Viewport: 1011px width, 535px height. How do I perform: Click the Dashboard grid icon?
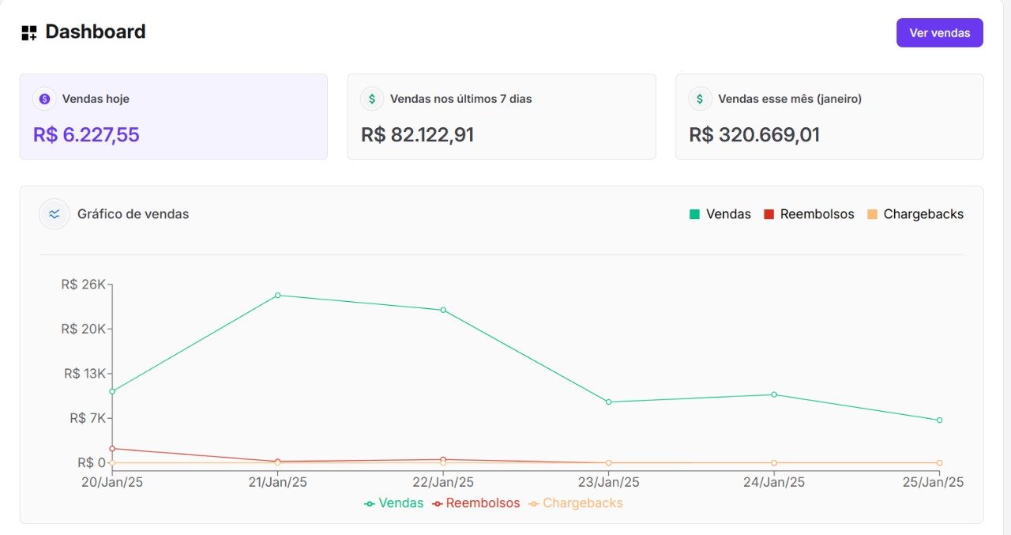click(x=29, y=32)
